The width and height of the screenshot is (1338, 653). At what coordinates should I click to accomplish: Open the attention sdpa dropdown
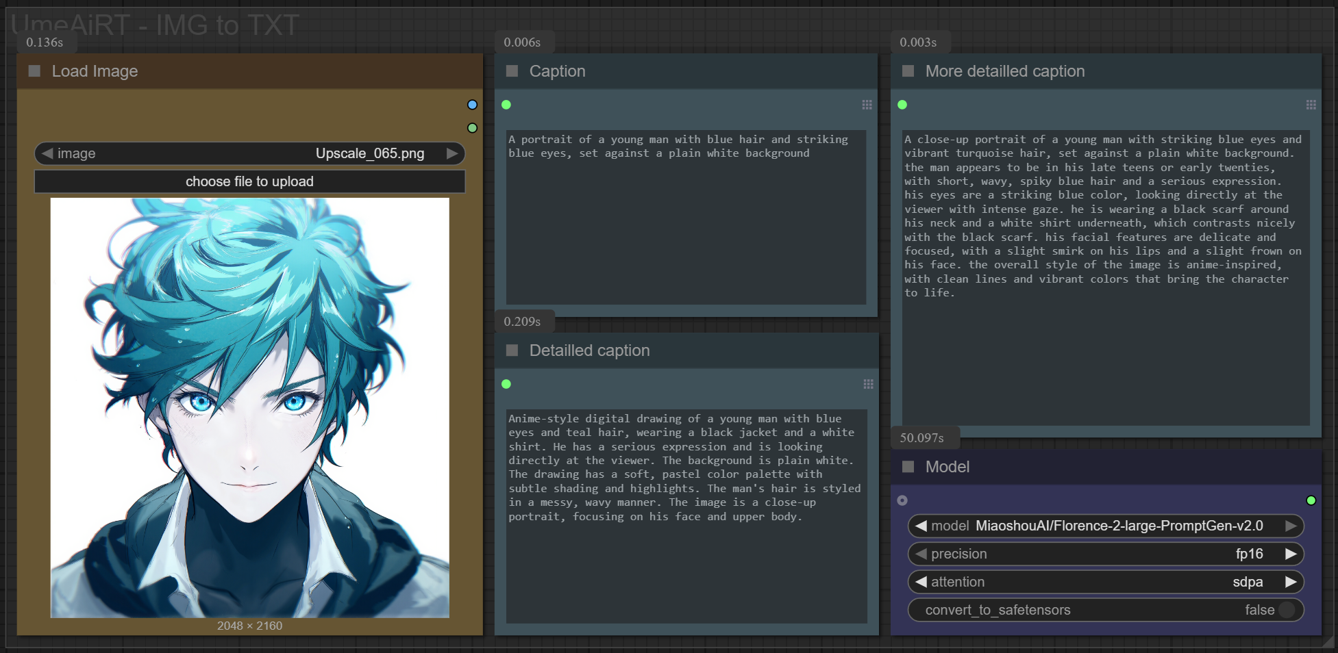(1105, 582)
